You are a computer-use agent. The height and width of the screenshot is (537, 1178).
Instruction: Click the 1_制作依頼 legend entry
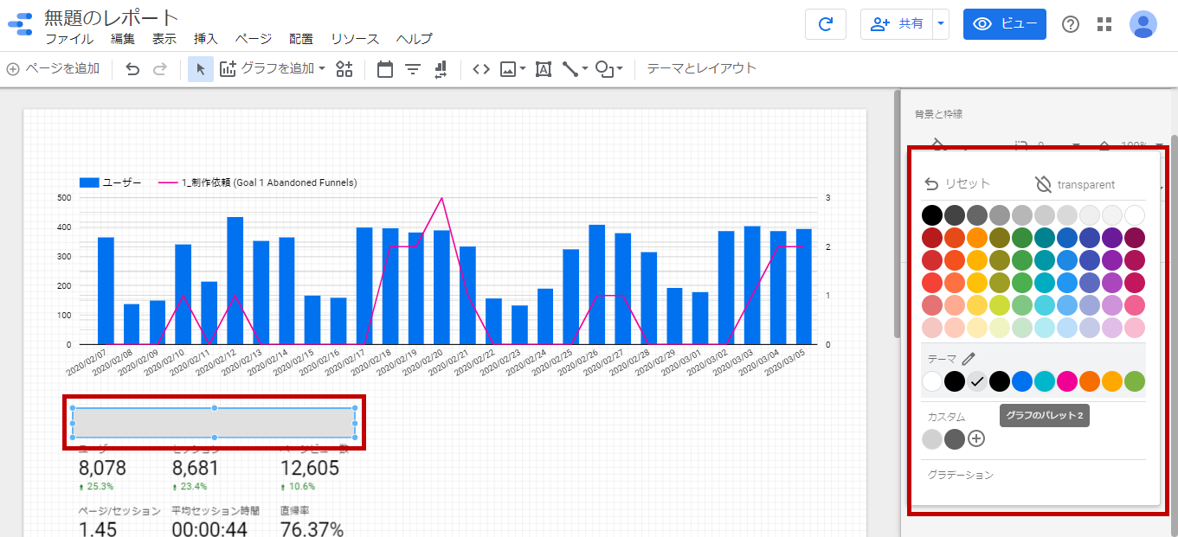pyautogui.click(x=258, y=182)
